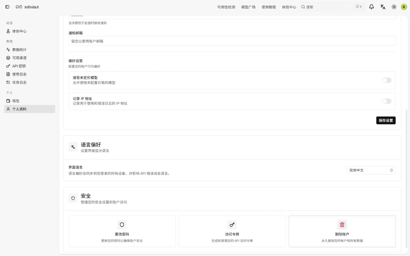Click the red trash icon above 删除账户
Viewport: 410px width, 256px height.
click(342, 225)
